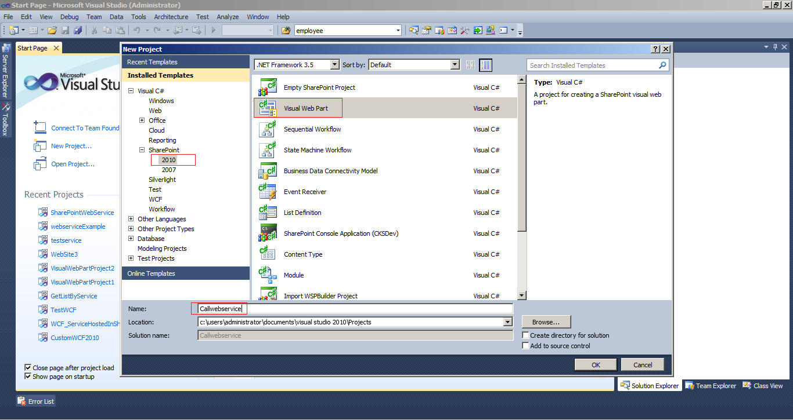
Task: Click the OK button
Action: point(596,365)
